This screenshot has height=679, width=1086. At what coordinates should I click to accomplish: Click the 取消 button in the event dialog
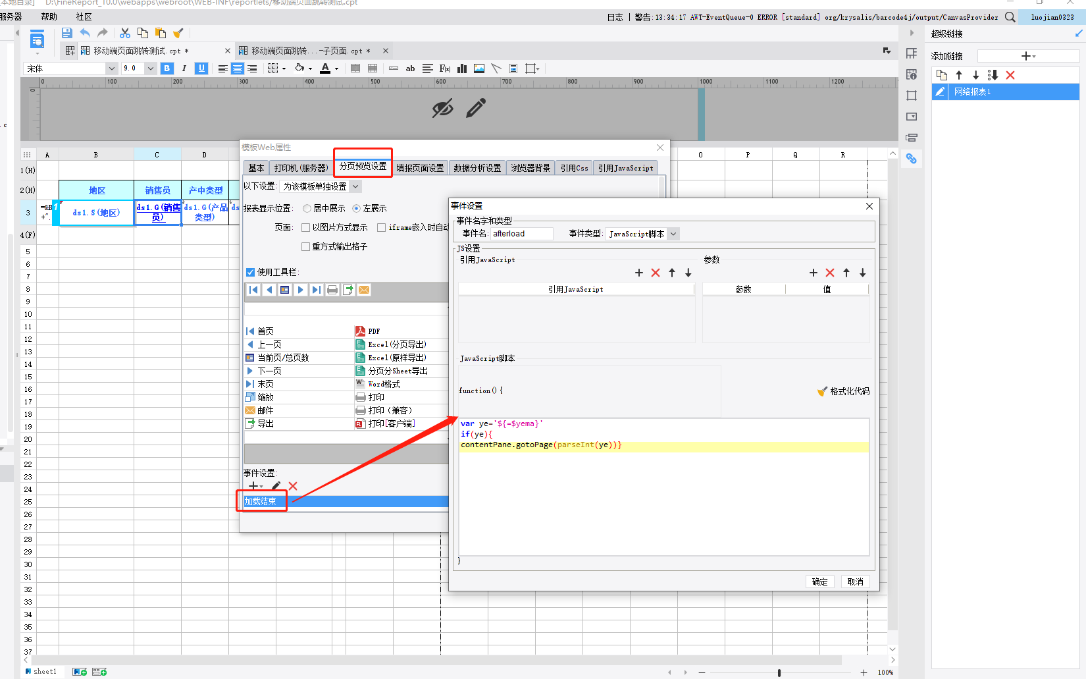tap(855, 582)
